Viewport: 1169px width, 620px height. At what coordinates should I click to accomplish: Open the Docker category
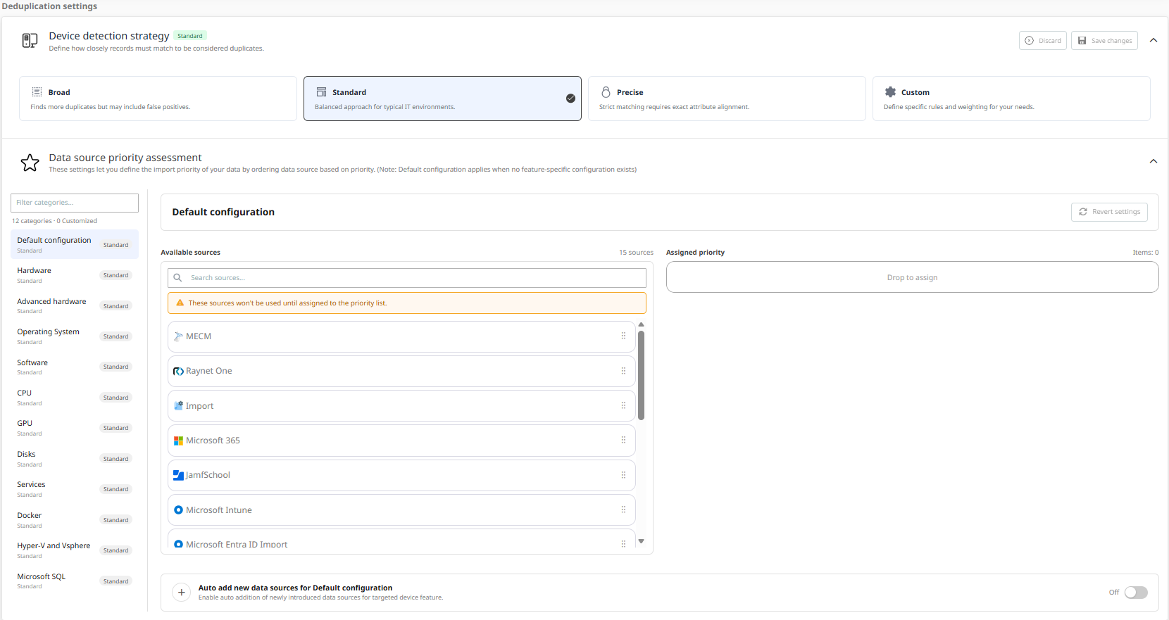tap(75, 520)
